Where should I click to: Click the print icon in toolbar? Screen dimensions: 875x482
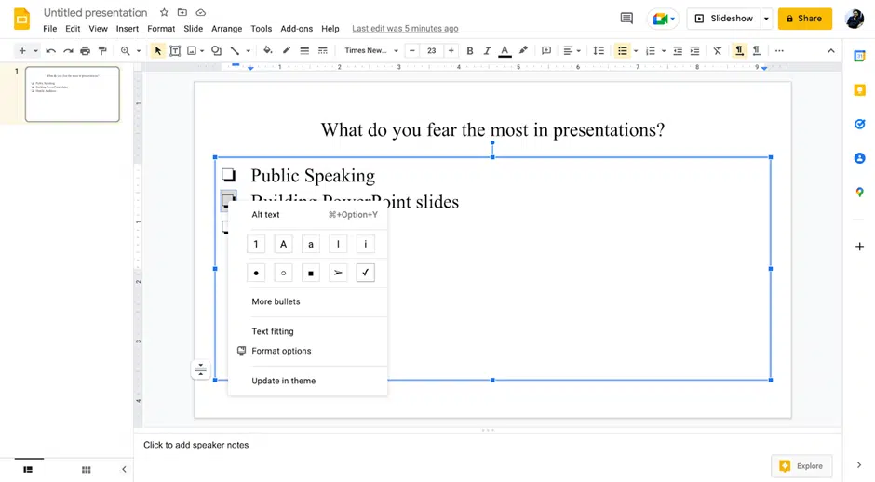tap(85, 51)
